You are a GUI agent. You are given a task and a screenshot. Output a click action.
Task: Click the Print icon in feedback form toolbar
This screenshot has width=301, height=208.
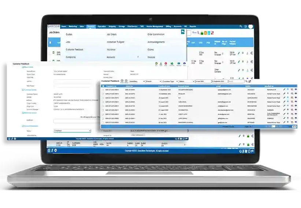pos(185,64)
